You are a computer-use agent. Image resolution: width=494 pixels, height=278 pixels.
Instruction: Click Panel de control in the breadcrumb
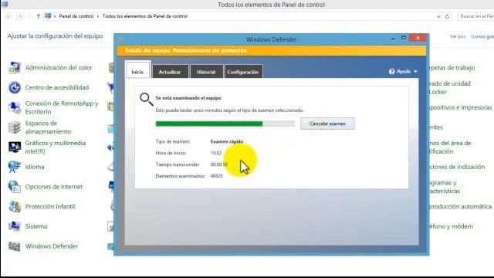pyautogui.click(x=76, y=16)
